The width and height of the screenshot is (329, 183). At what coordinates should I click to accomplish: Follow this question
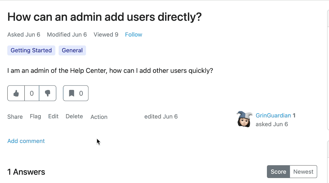tap(134, 35)
